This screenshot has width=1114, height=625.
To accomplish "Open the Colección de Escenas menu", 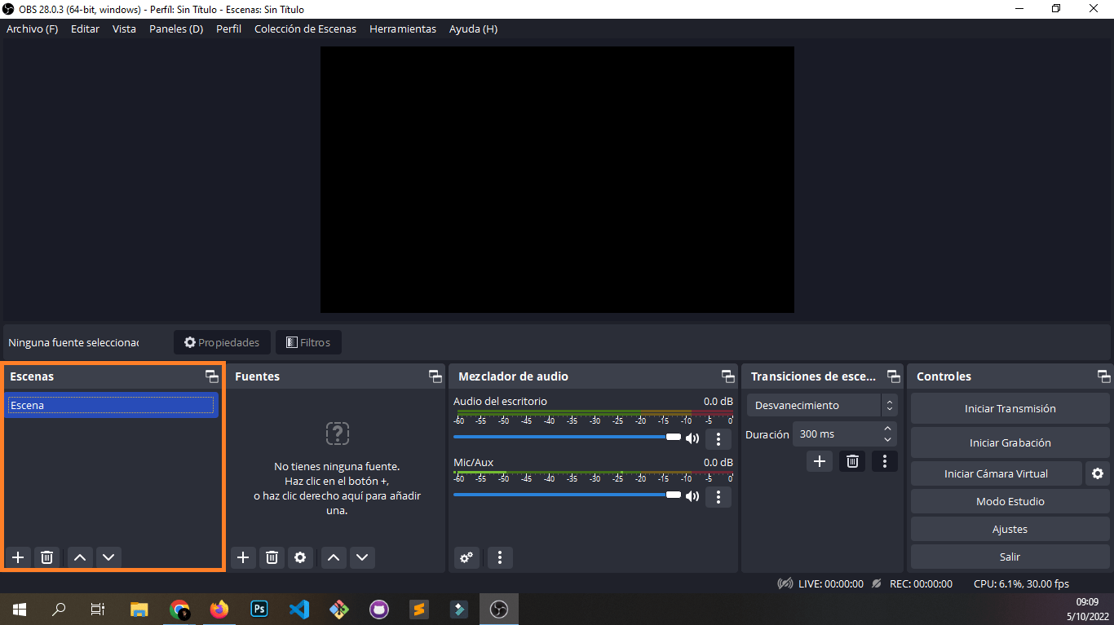I will click(x=305, y=29).
